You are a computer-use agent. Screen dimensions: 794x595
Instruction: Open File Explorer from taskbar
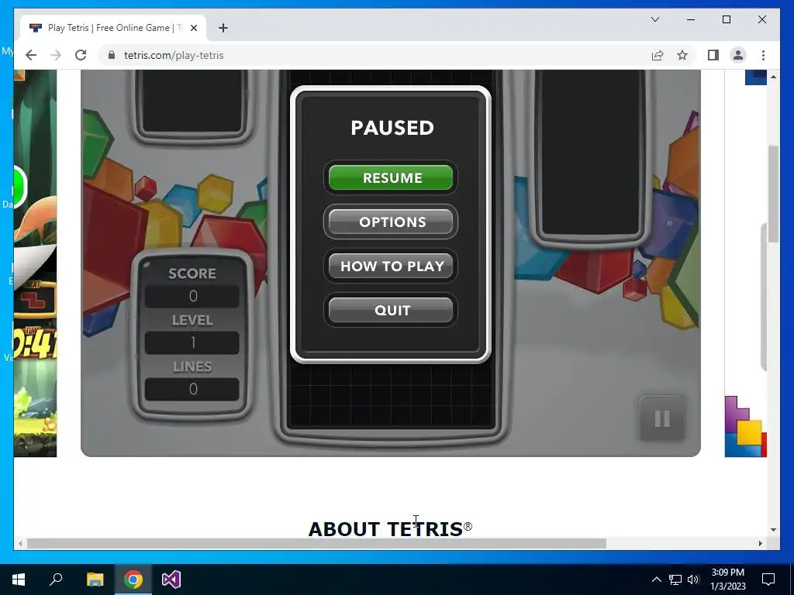[95, 580]
